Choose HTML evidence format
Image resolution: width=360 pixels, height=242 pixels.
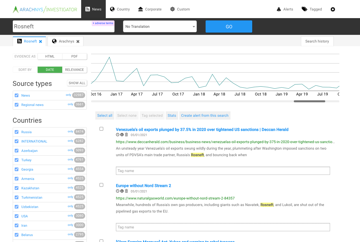coord(50,56)
